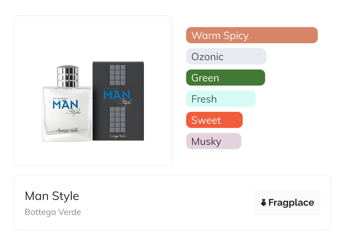The height and width of the screenshot is (244, 345).
Task: Click the gray Bottega Verde brand name
Action: click(53, 212)
